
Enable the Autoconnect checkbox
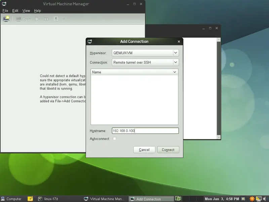tap(114, 139)
